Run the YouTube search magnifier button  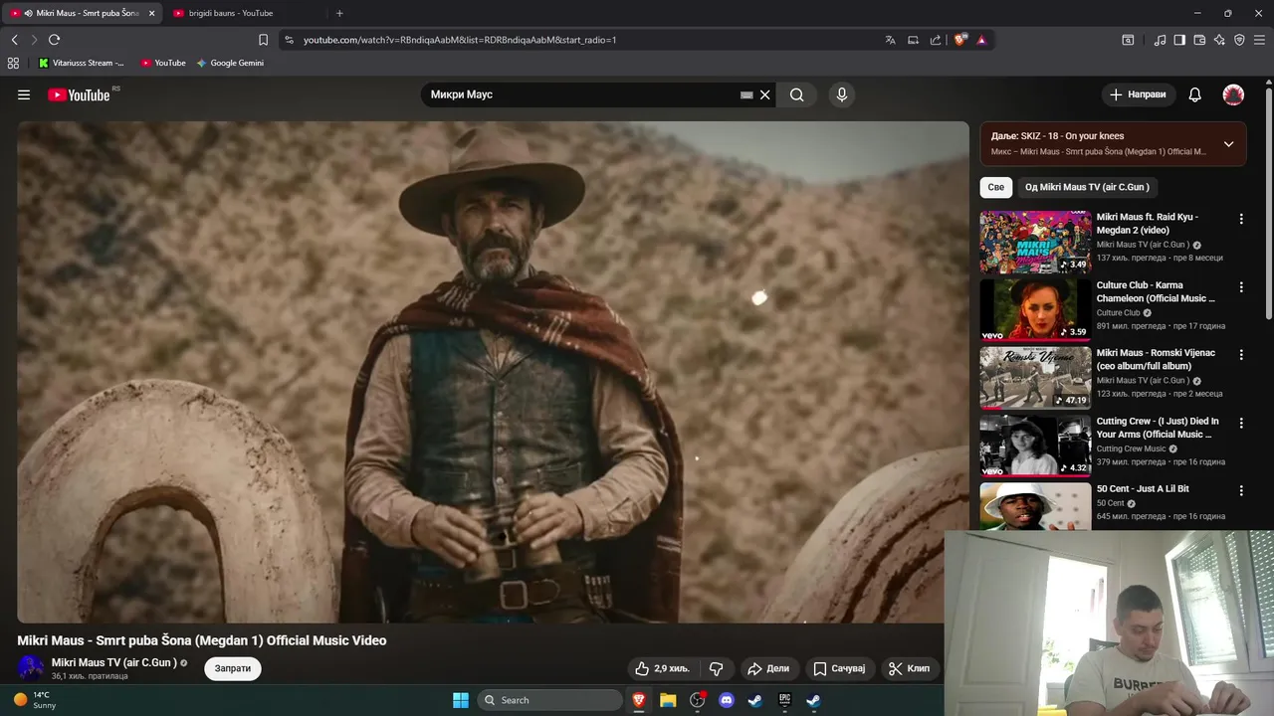(x=797, y=94)
